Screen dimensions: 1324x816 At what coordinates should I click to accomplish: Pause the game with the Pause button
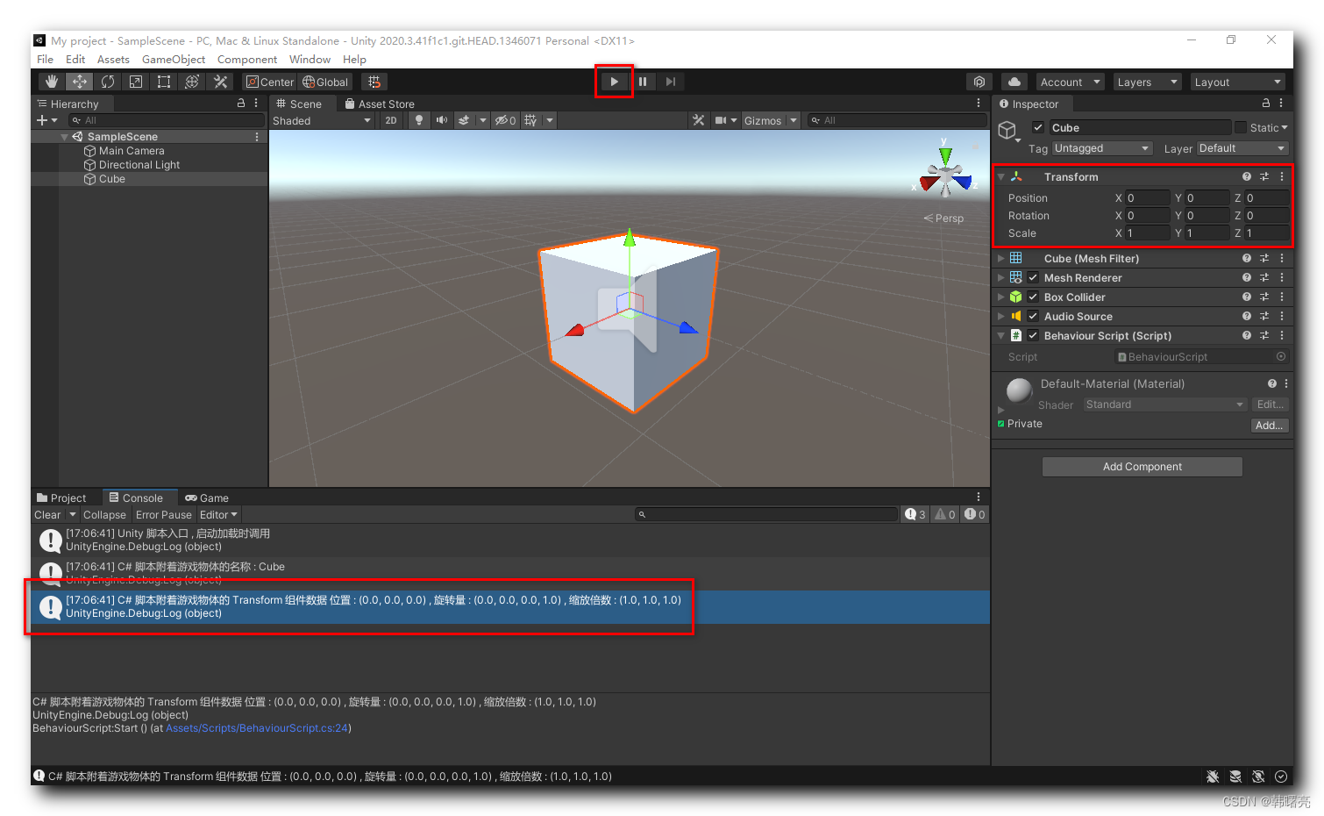pyautogui.click(x=644, y=82)
